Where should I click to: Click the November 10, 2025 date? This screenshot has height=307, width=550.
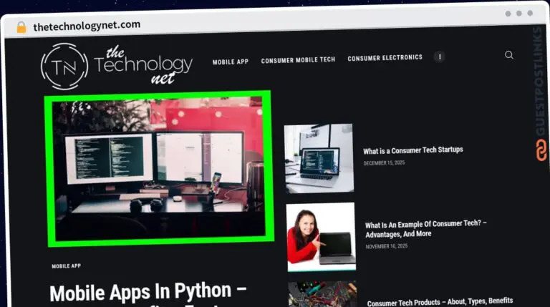coord(387,246)
